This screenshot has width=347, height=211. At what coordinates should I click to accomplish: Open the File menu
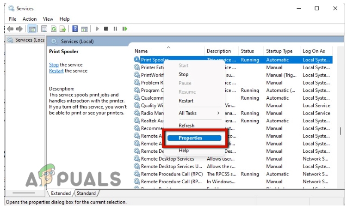(12, 19)
